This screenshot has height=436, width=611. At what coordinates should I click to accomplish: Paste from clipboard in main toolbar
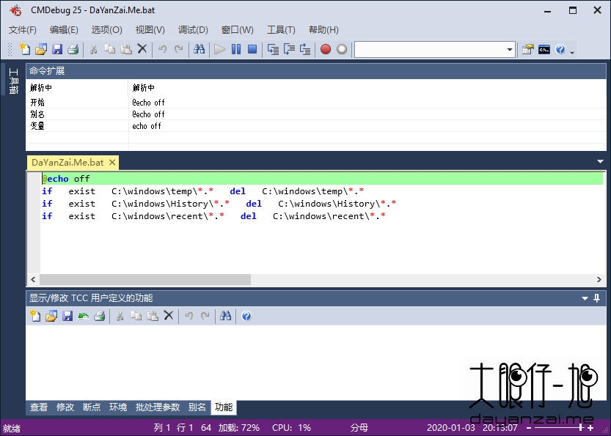(x=126, y=49)
